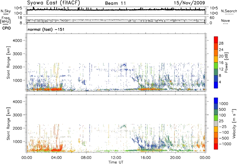Click the '1000' tick of the power panel
This screenshot has height=164, width=237.
tap(17, 80)
